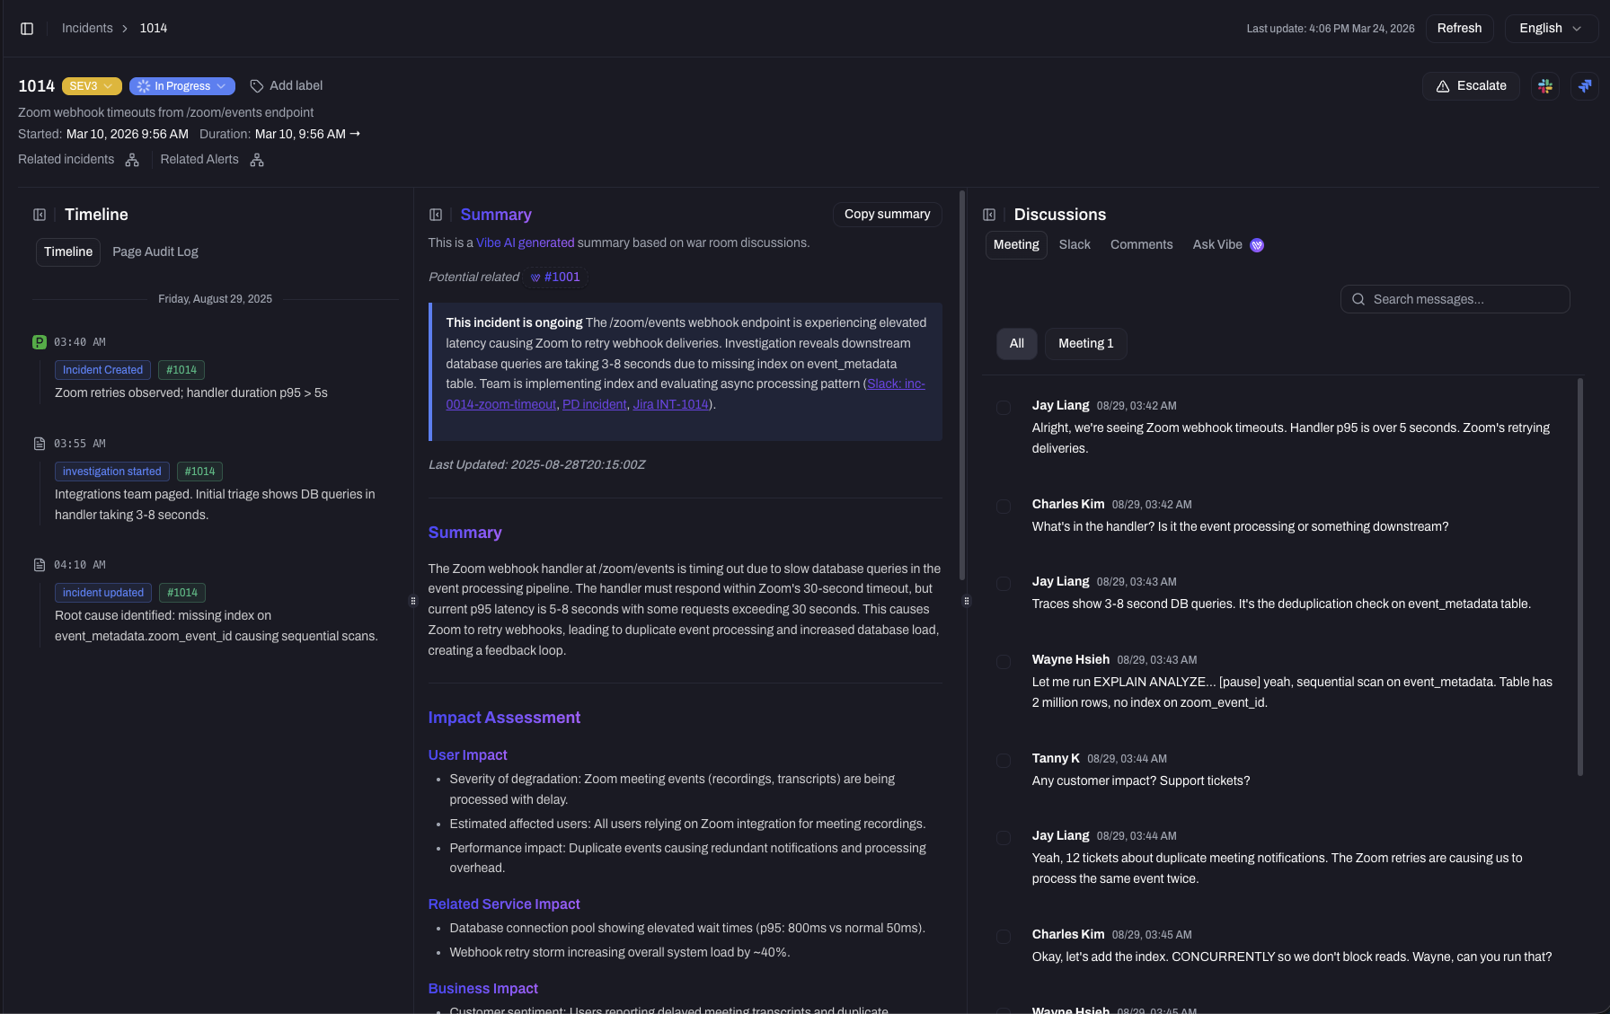Select Wayne Hsieh's 03:43 AM message checkbox

click(x=1004, y=662)
